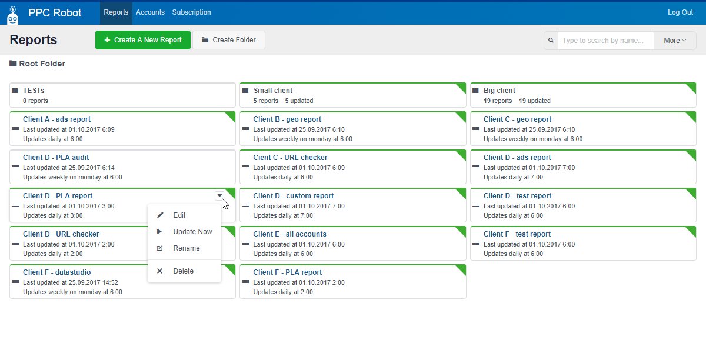
Task: Open Client C - geo report link
Action: pyautogui.click(x=518, y=119)
